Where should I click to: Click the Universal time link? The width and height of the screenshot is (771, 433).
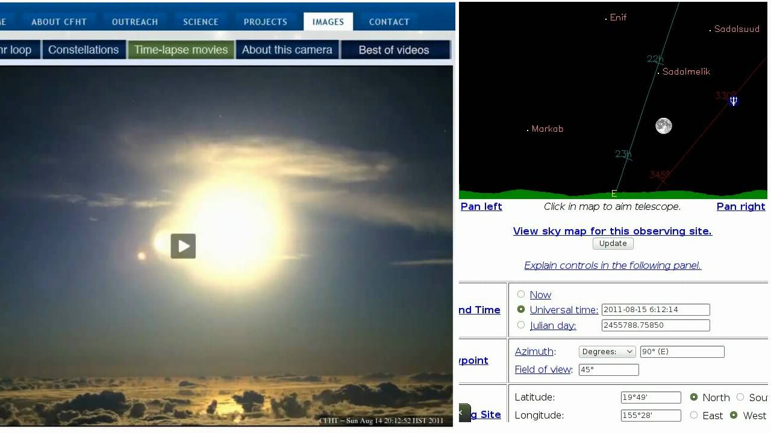coord(564,310)
